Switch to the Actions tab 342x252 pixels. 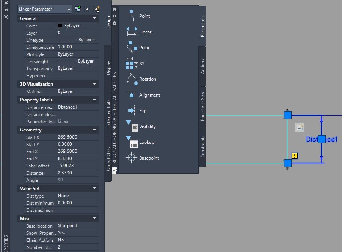(202, 66)
